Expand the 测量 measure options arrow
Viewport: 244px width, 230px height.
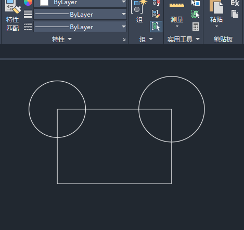point(177,27)
